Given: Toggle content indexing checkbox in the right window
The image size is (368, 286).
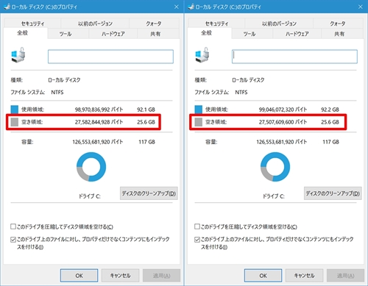Looking at the screenshot, I should [197, 240].
